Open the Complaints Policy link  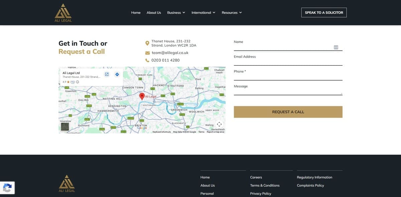pyautogui.click(x=310, y=185)
